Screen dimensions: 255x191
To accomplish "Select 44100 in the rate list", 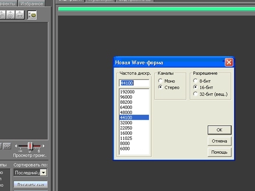I will click(x=134, y=118).
